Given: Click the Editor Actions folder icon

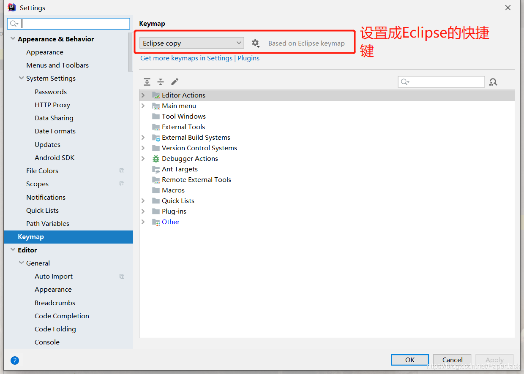Looking at the screenshot, I should 156,95.
